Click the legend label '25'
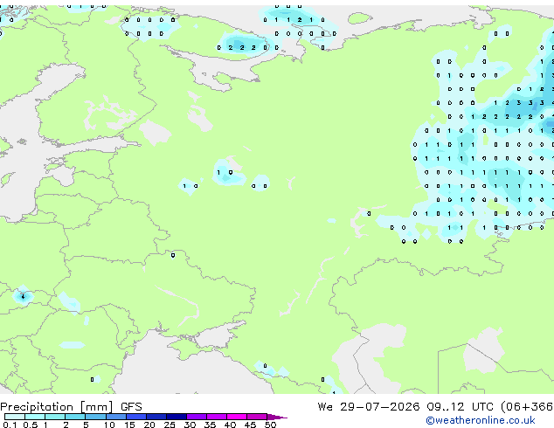The image size is (554, 428). coord(170,425)
